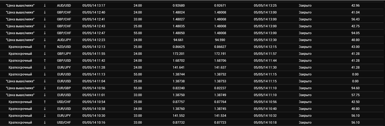This screenshot has width=385, height=126.
Task: Click the up arrow beside GBP/USD
Action: coord(45,61)
